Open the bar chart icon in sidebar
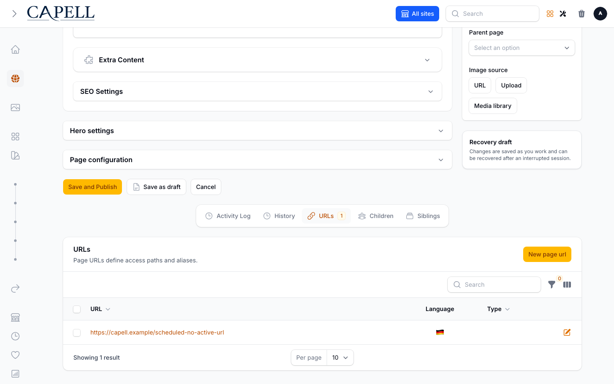 15,374
